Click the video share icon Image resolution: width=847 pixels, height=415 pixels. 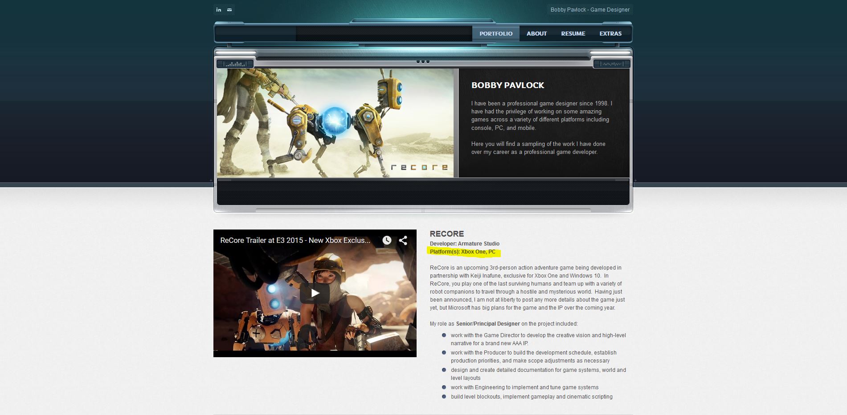[403, 240]
